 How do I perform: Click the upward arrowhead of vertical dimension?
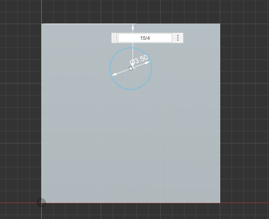pos(133,26)
